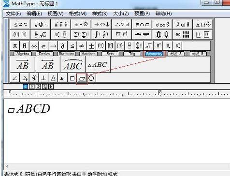Open the fraction and radical templates palette
This screenshot has width=230, height=176.
click(41, 34)
